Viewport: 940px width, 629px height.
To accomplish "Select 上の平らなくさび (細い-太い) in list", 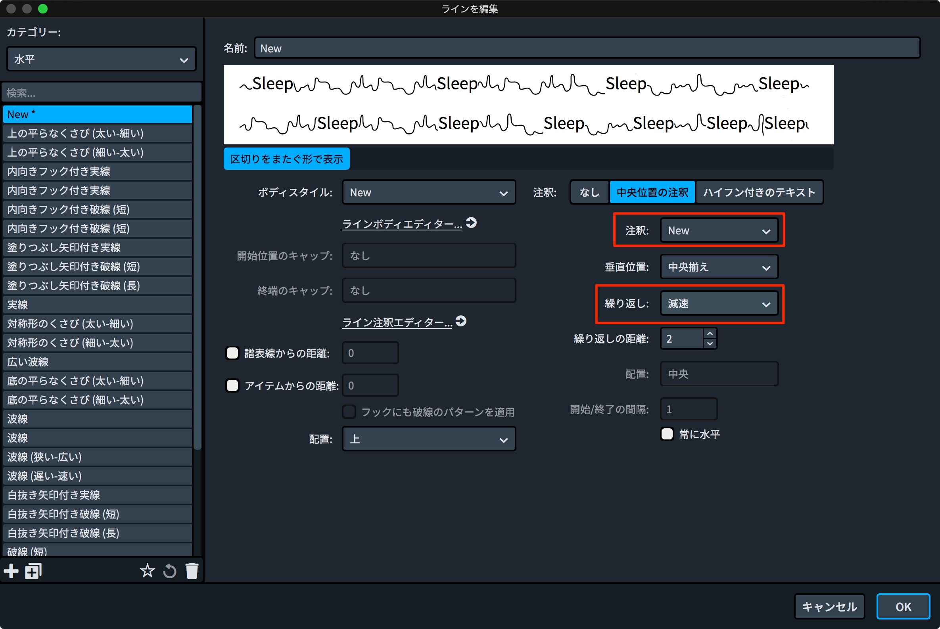I will [x=98, y=152].
